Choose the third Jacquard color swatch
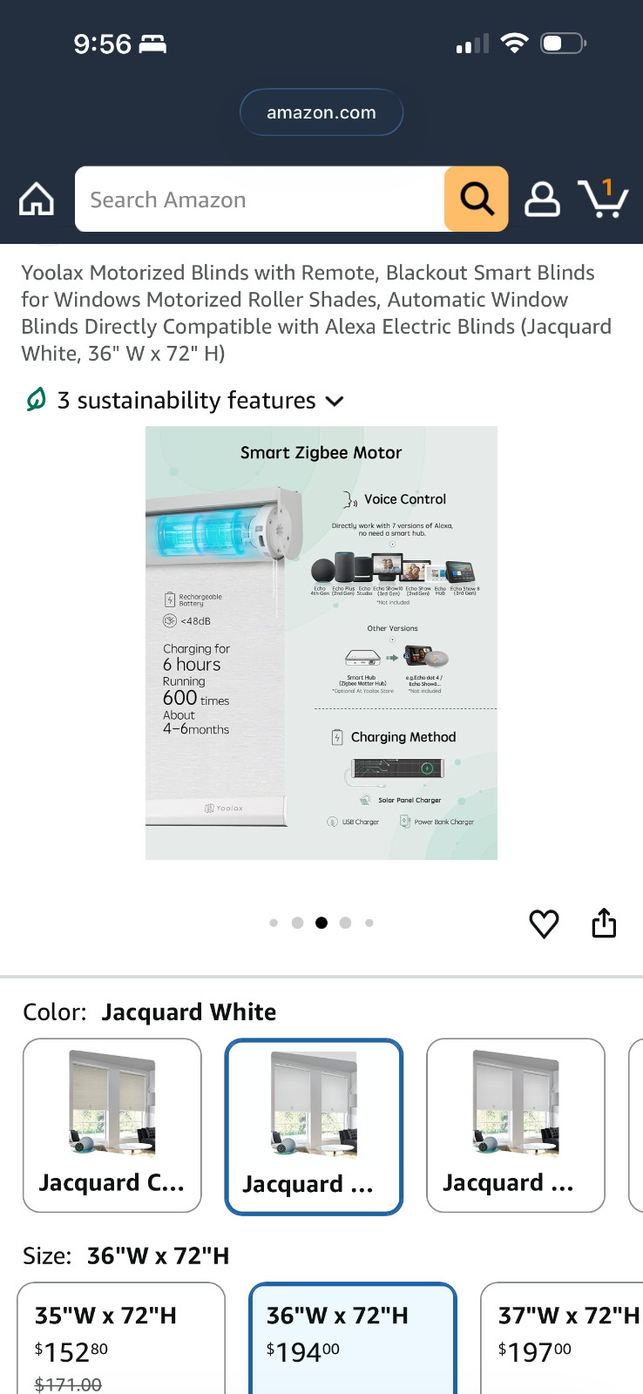 (x=516, y=1125)
